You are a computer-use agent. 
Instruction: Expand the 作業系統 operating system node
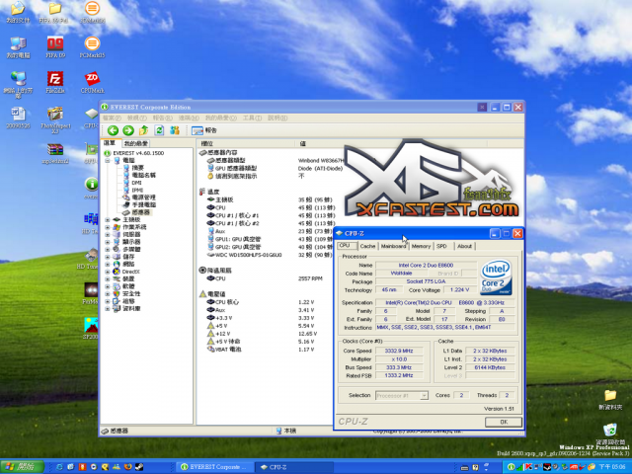click(108, 227)
